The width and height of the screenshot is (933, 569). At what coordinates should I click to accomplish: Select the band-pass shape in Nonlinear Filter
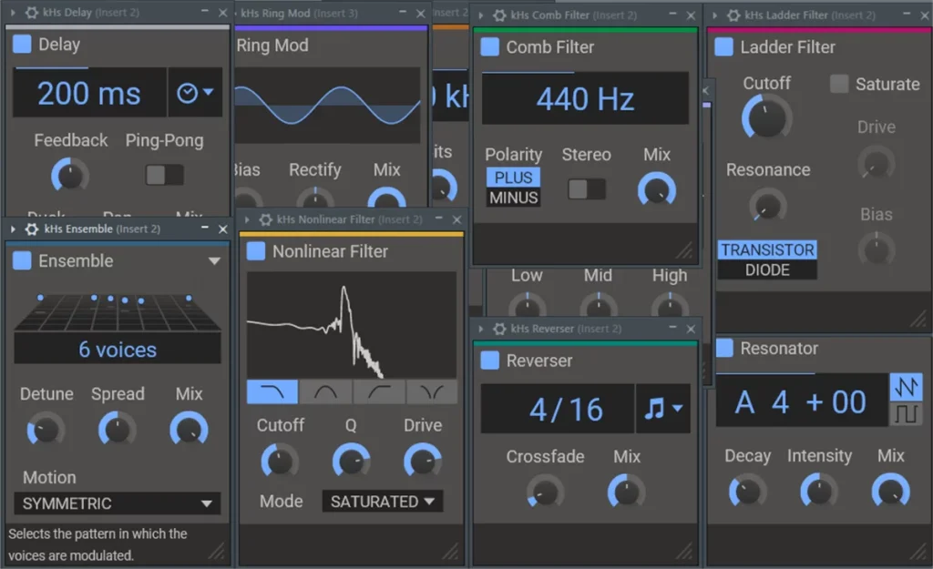tap(325, 392)
